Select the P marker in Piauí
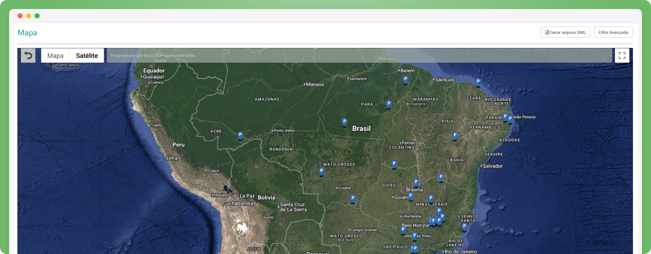This screenshot has width=651, height=254. click(455, 135)
